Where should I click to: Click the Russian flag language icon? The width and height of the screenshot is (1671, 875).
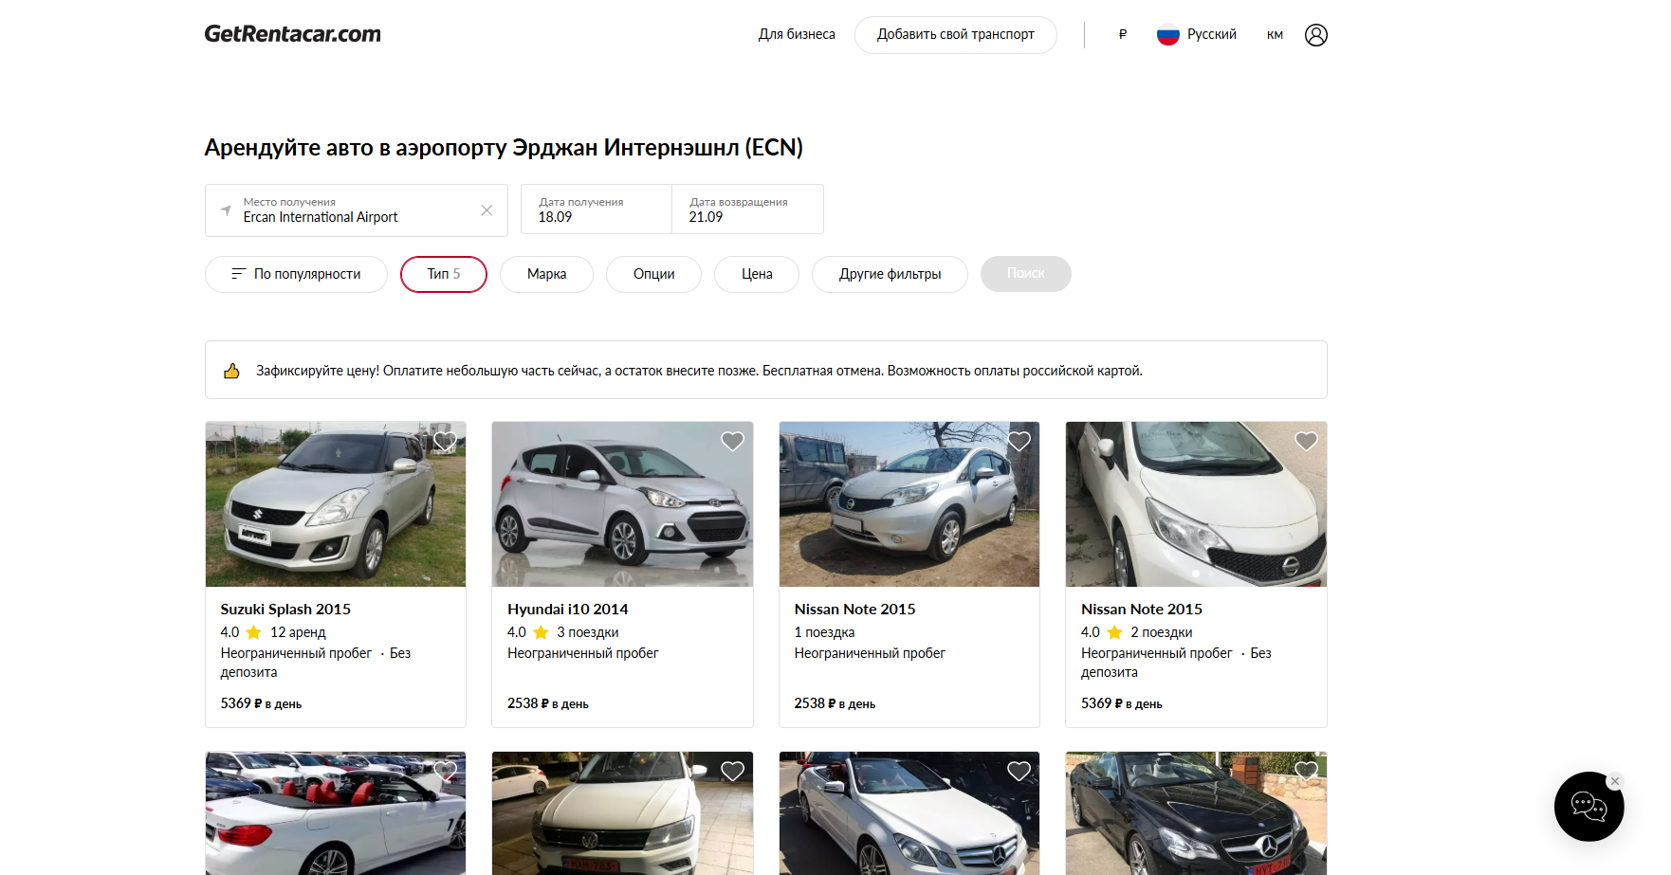tap(1167, 35)
